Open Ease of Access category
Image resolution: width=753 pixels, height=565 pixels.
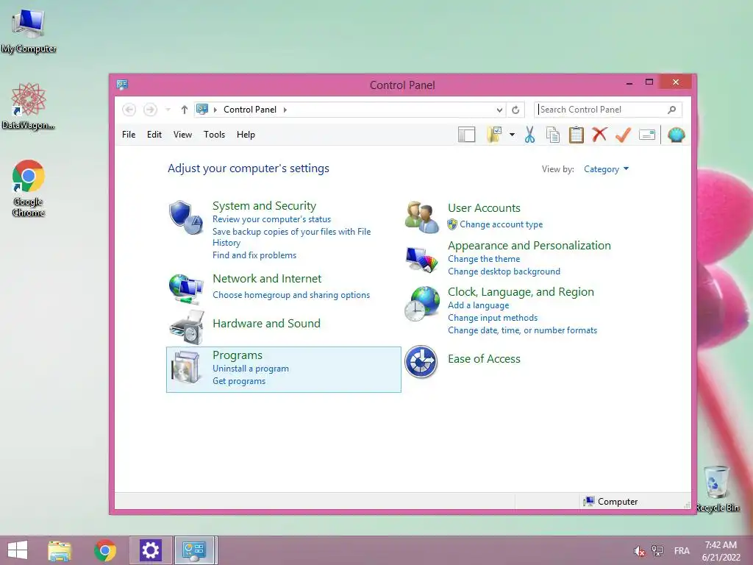point(484,359)
